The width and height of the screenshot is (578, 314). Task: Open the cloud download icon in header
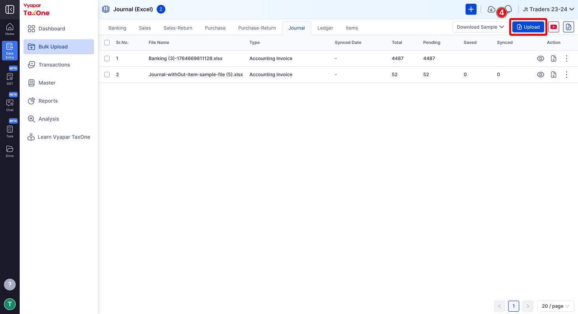click(491, 9)
